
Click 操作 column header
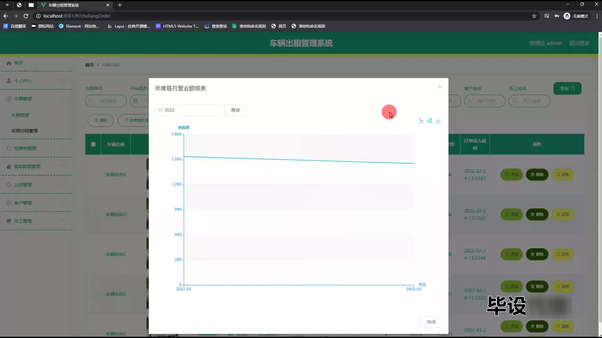537,144
